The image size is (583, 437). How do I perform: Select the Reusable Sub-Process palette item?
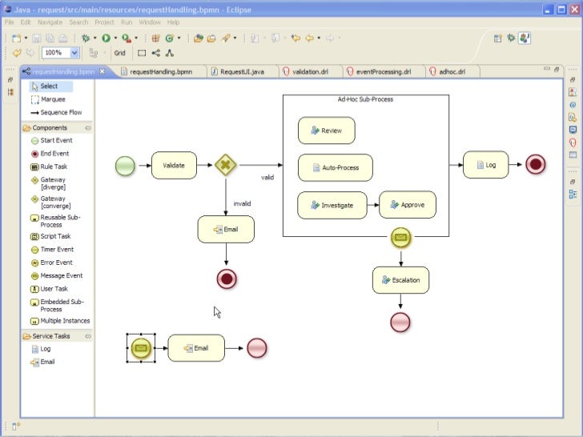point(55,221)
